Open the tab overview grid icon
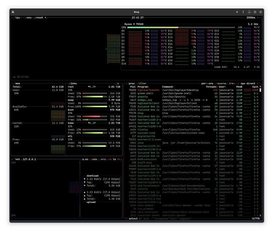The width and height of the screenshot is (273, 233). [237, 12]
